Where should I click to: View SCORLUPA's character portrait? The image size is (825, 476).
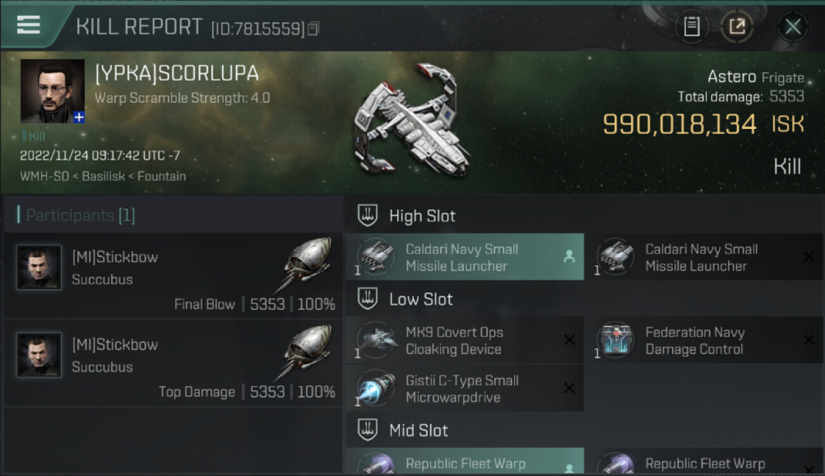[53, 91]
